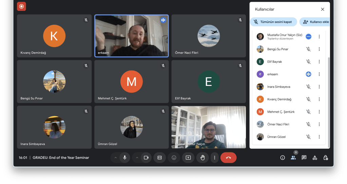Toggle the participants panel people icon

point(293,158)
